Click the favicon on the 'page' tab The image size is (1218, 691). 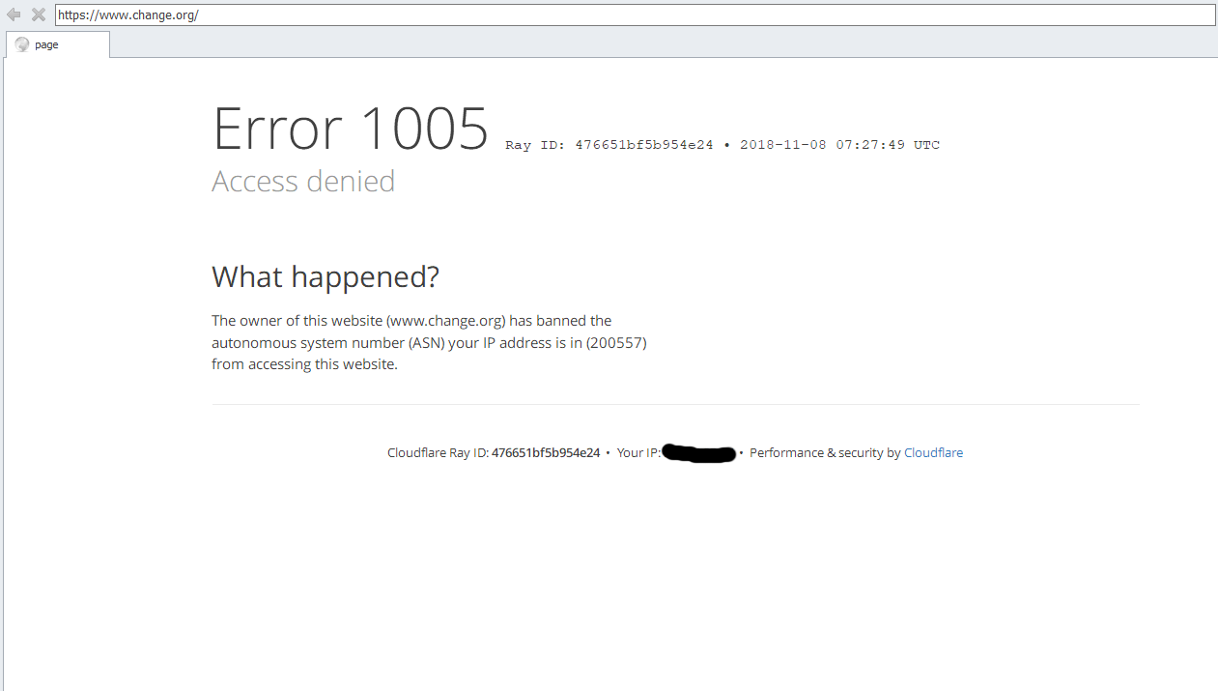pyautogui.click(x=22, y=44)
